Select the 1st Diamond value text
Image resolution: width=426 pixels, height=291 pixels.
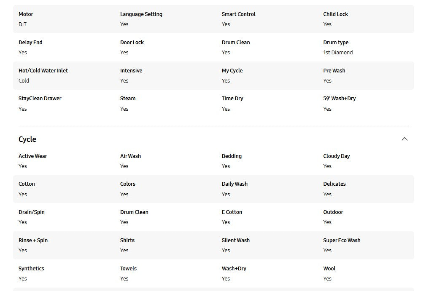click(338, 53)
